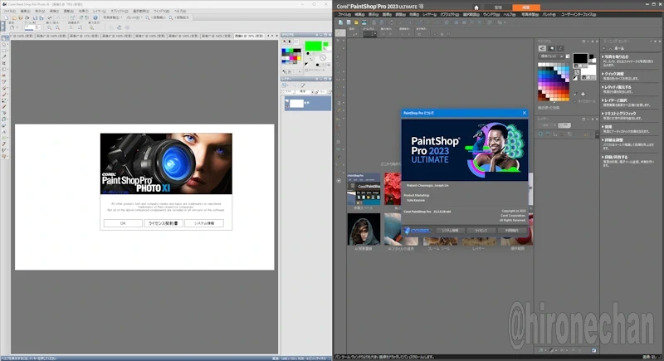The height and width of the screenshot is (361, 664).
Task: Open Home tab icon in PaintShop 2023
Action: pos(476,7)
